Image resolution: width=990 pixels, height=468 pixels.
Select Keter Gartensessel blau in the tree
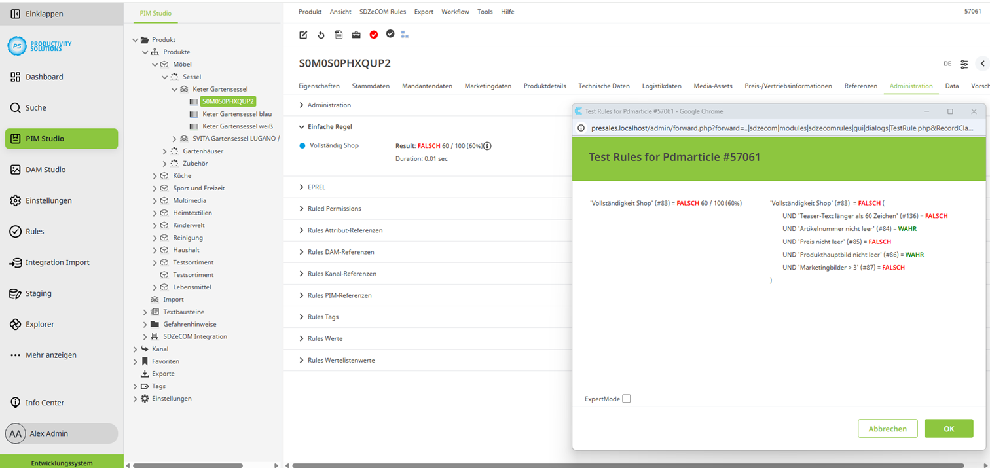pyautogui.click(x=236, y=114)
